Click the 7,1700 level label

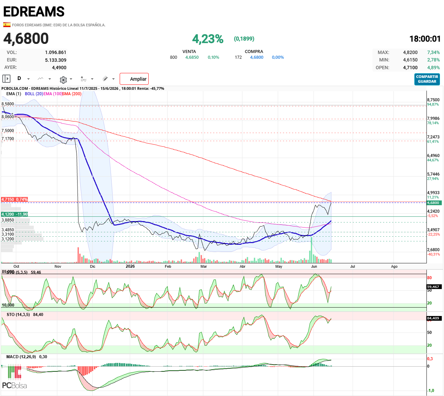click(x=8, y=139)
